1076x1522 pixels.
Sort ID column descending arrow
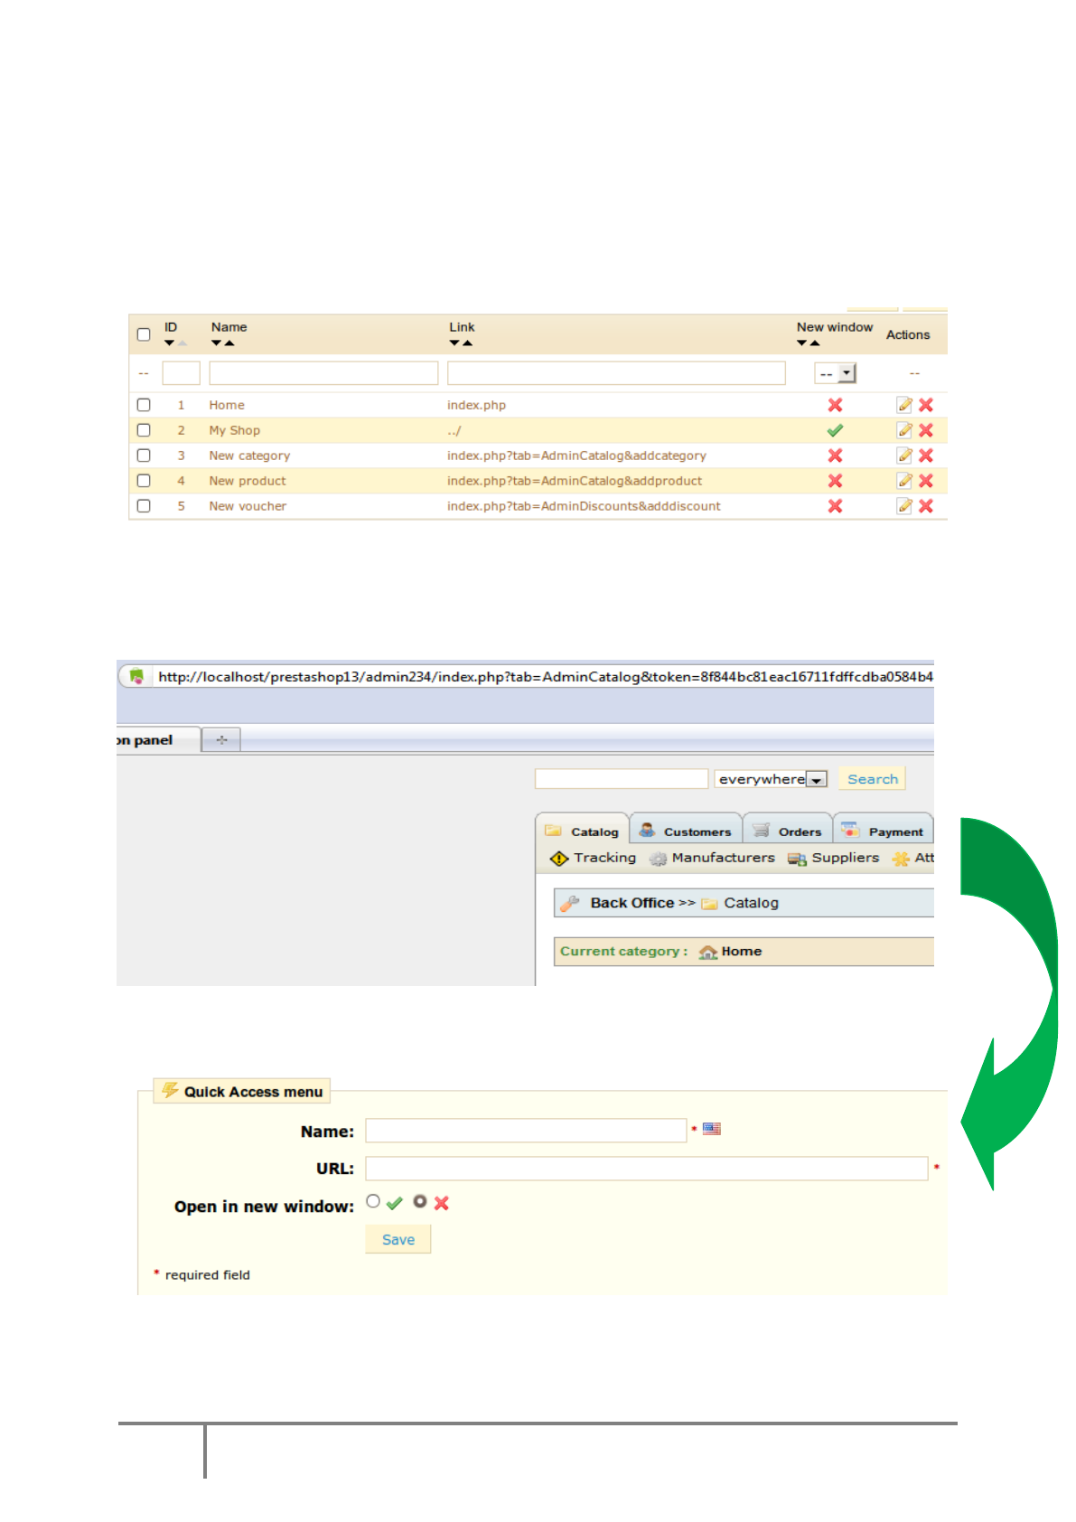point(169,343)
